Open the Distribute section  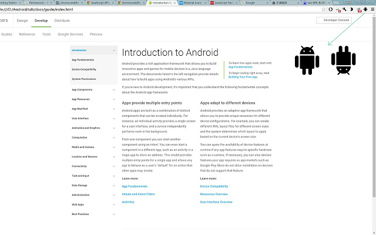[62, 21]
